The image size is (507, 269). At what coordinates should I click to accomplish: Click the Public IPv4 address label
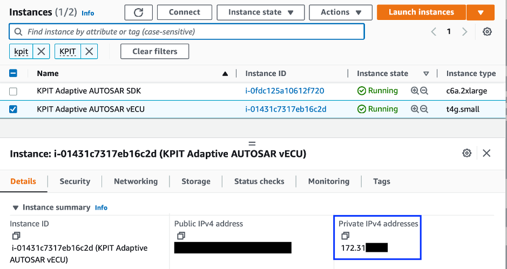pyautogui.click(x=208, y=224)
